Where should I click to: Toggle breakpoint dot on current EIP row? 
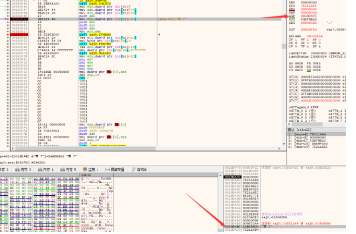(x=8, y=19)
